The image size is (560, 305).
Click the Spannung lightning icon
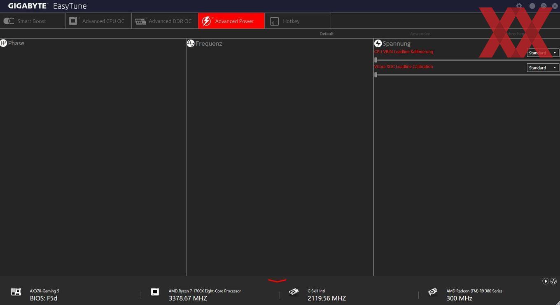tap(378, 43)
